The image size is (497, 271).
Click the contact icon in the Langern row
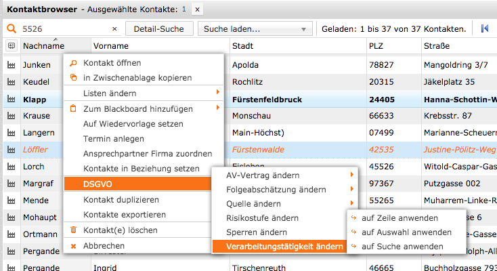click(11, 133)
